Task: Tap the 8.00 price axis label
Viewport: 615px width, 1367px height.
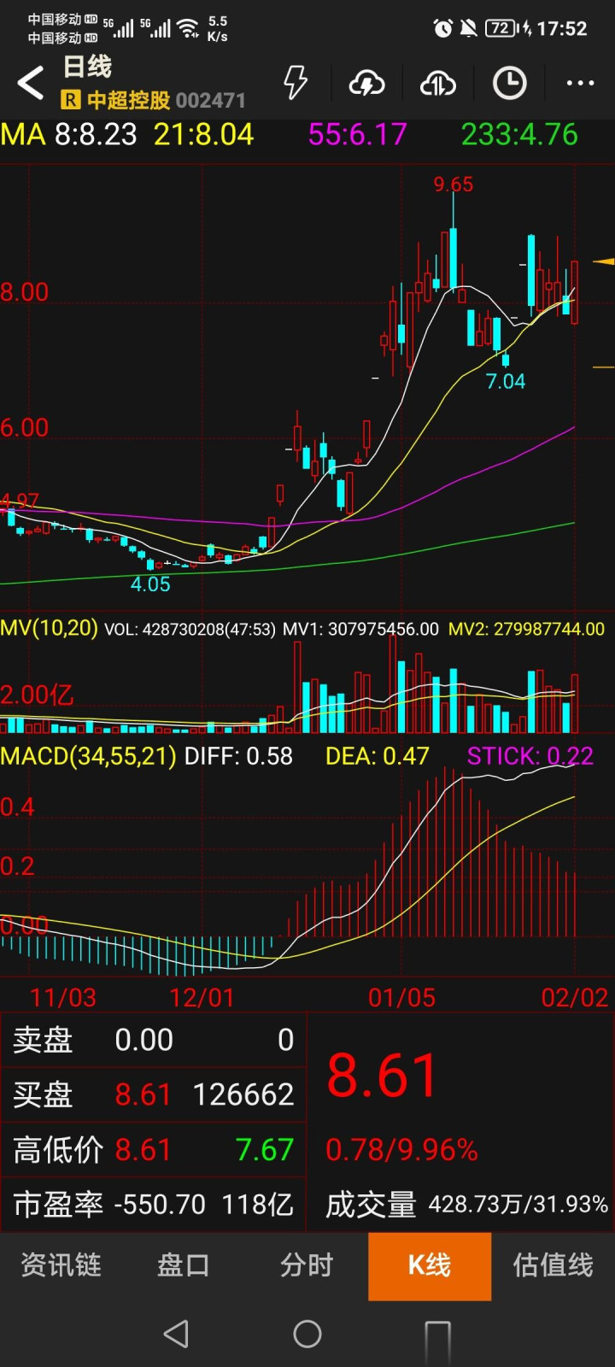Action: point(24,292)
